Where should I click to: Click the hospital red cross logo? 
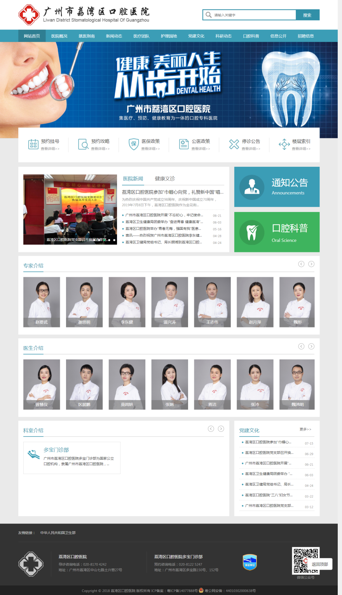[29, 15]
